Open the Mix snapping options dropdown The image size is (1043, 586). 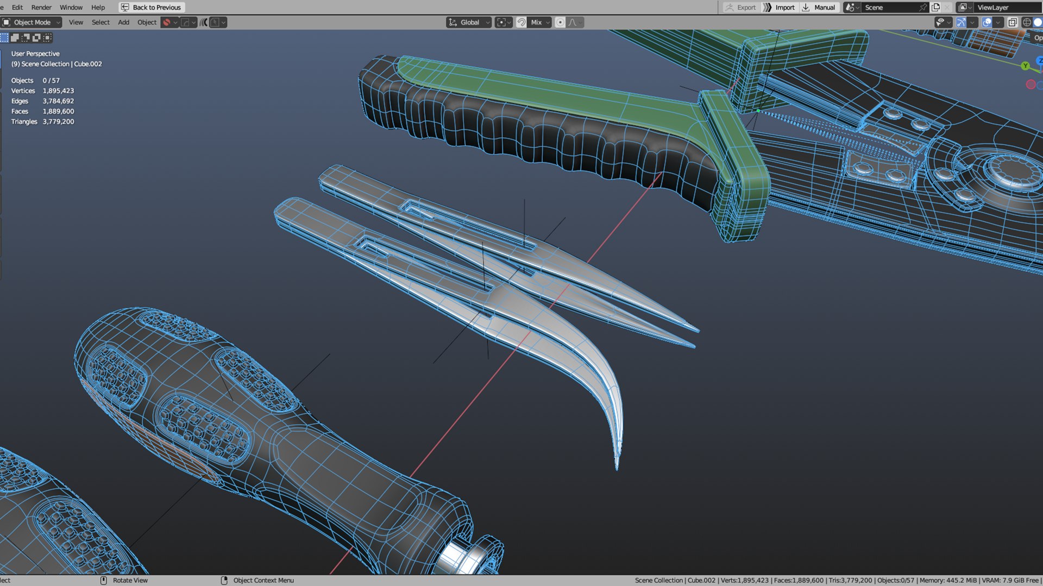click(x=540, y=22)
